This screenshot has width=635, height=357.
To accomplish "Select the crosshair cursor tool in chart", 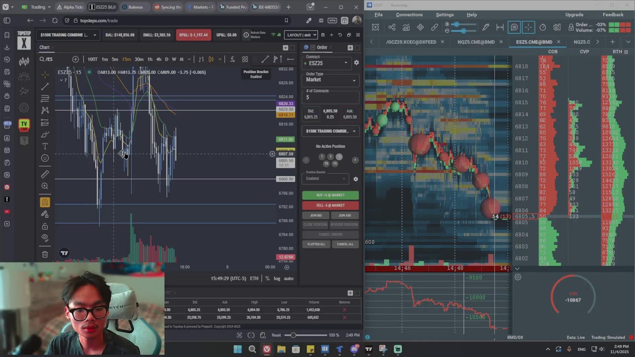I will (x=45, y=74).
